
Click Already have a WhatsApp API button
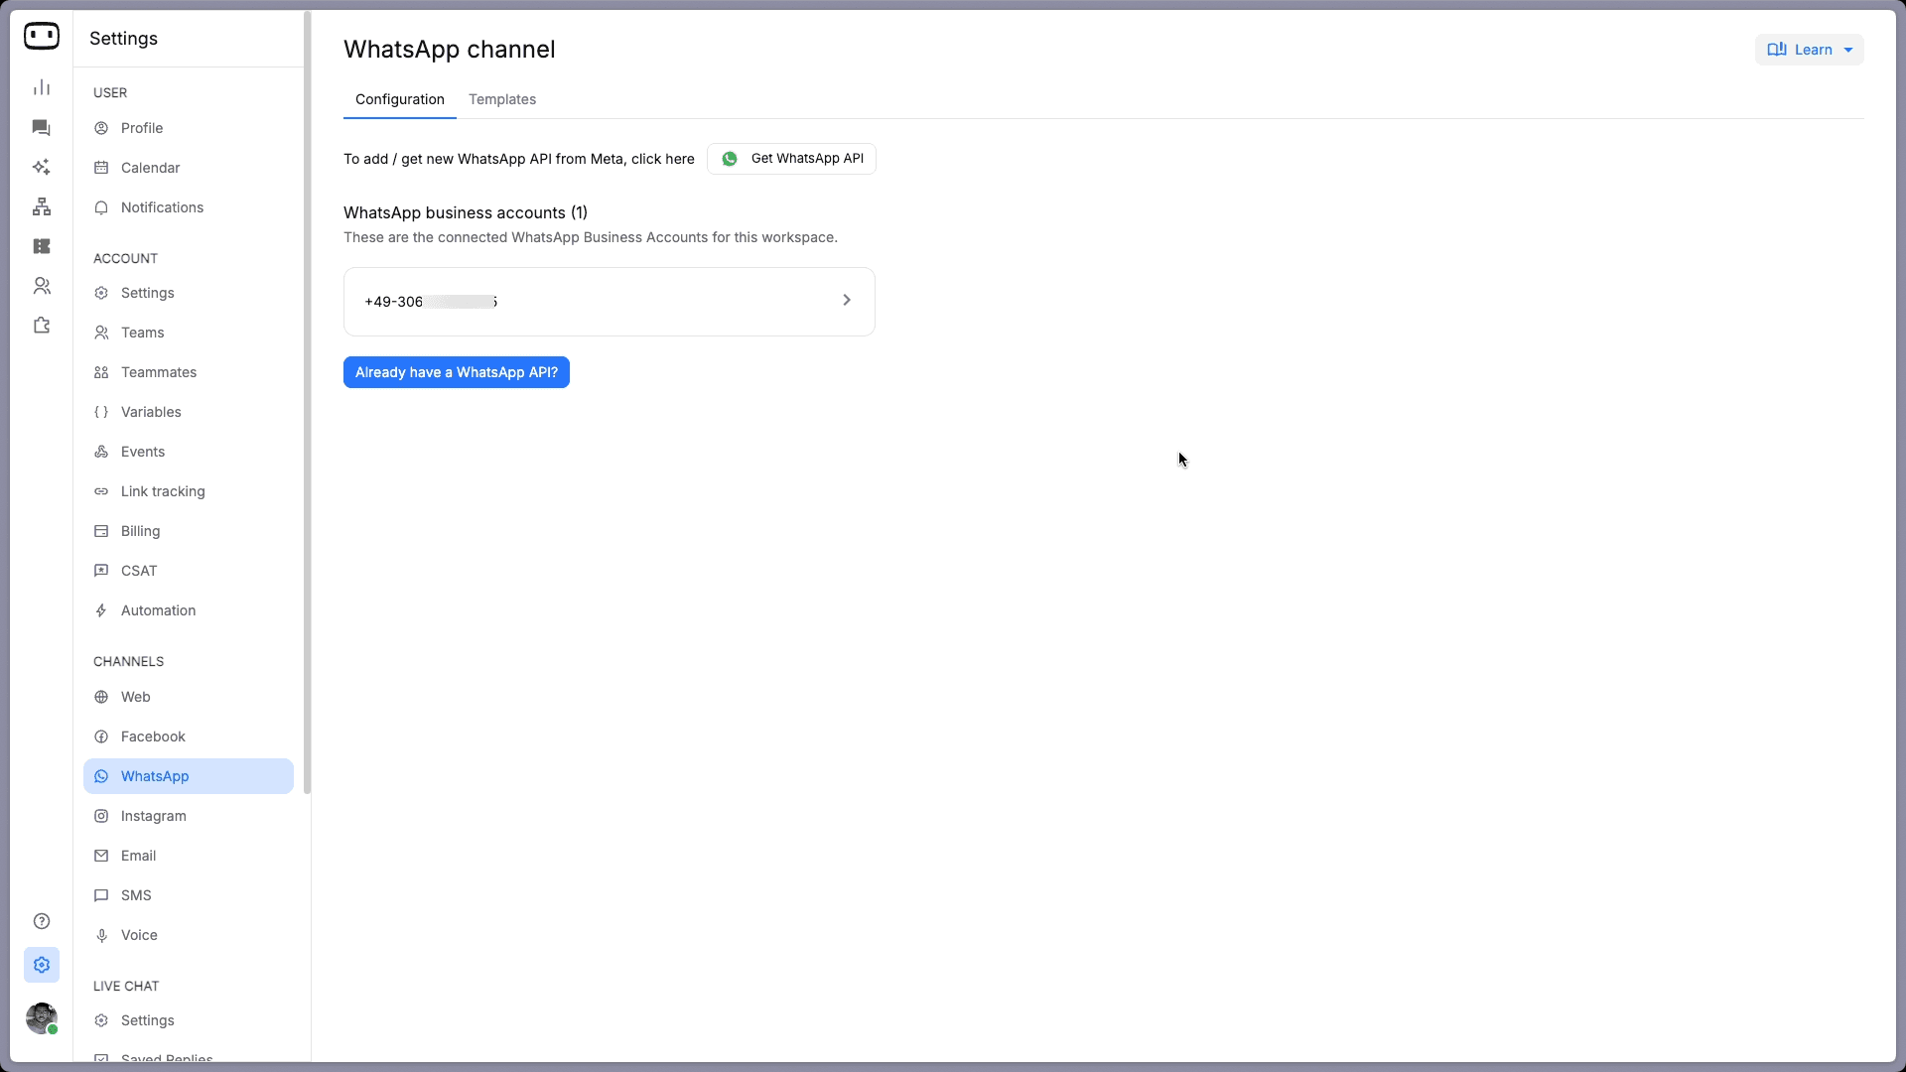click(457, 372)
